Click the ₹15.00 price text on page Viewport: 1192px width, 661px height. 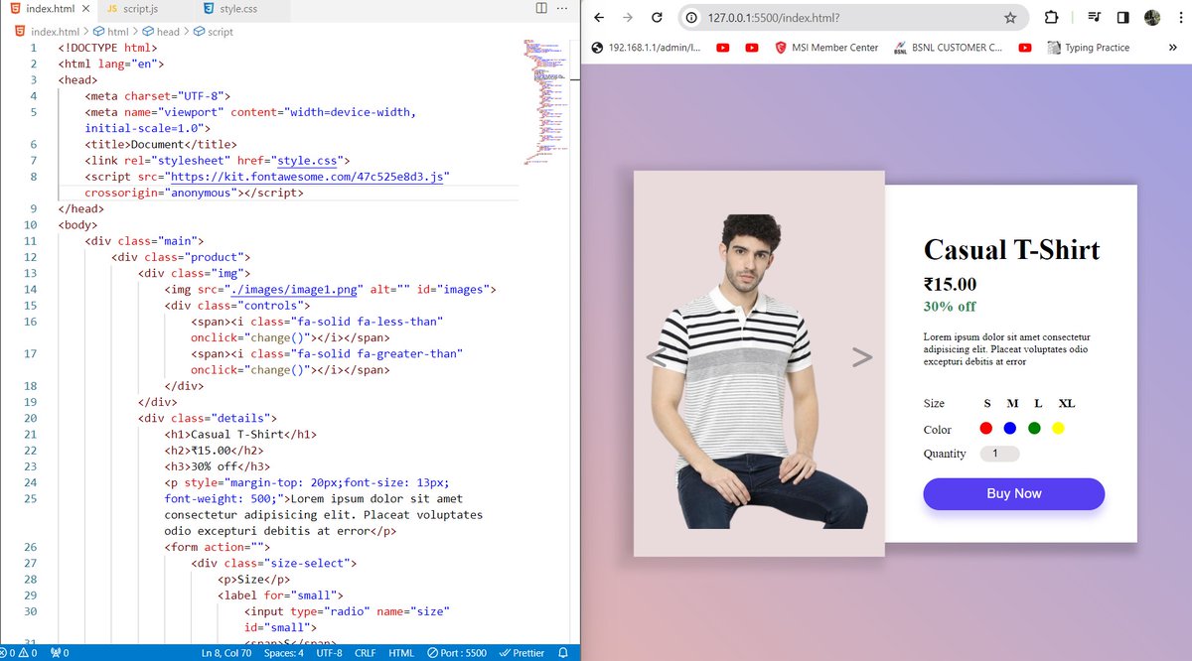click(951, 285)
